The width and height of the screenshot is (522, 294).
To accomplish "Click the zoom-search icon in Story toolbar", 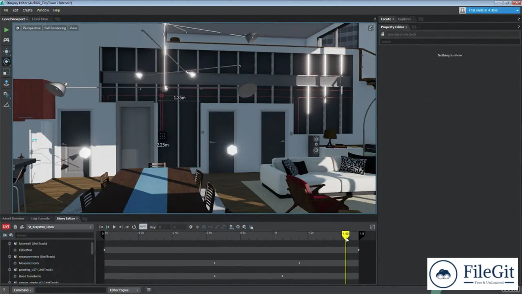I will 251,227.
